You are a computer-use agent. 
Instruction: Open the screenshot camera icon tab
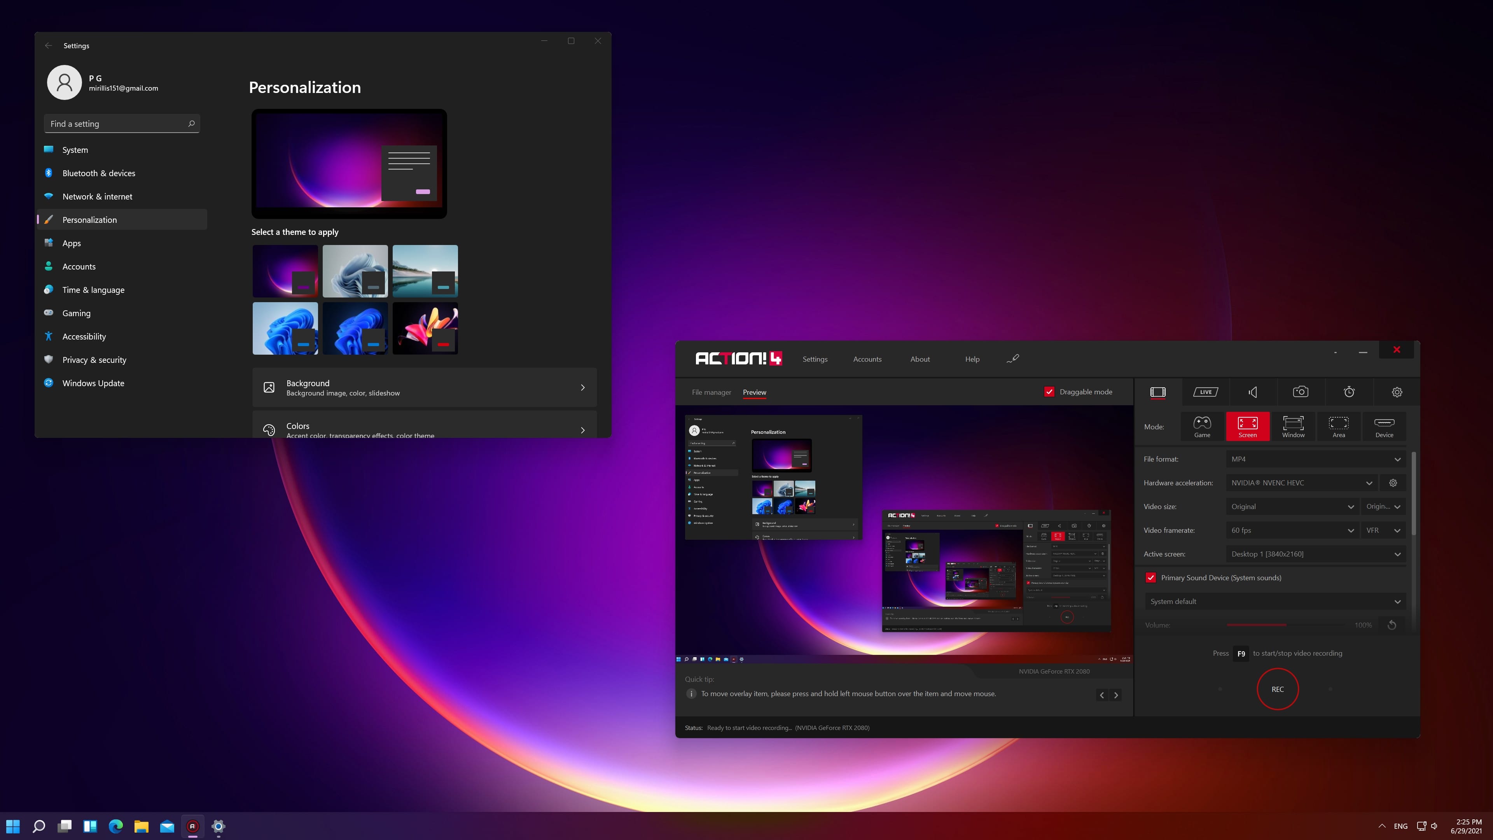tap(1301, 392)
